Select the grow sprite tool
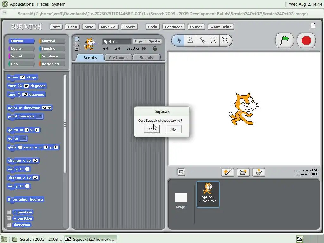Viewport: 324px width, 243px height. (214, 40)
